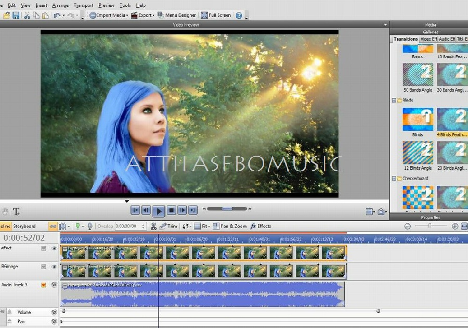468x328 pixels.
Task: Cut selection using the scissors toolbar icon
Action: 27,15
